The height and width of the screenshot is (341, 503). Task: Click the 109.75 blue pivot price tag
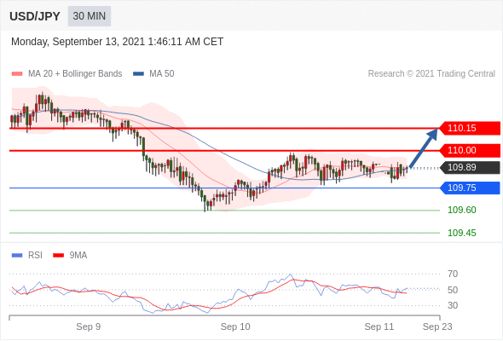pyautogui.click(x=470, y=188)
